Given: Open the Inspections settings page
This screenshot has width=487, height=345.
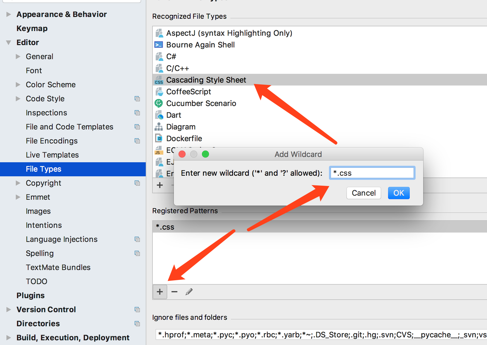Looking at the screenshot, I should tap(46, 113).
